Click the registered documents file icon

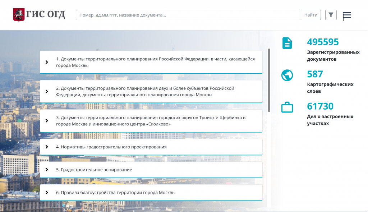[x=287, y=43]
